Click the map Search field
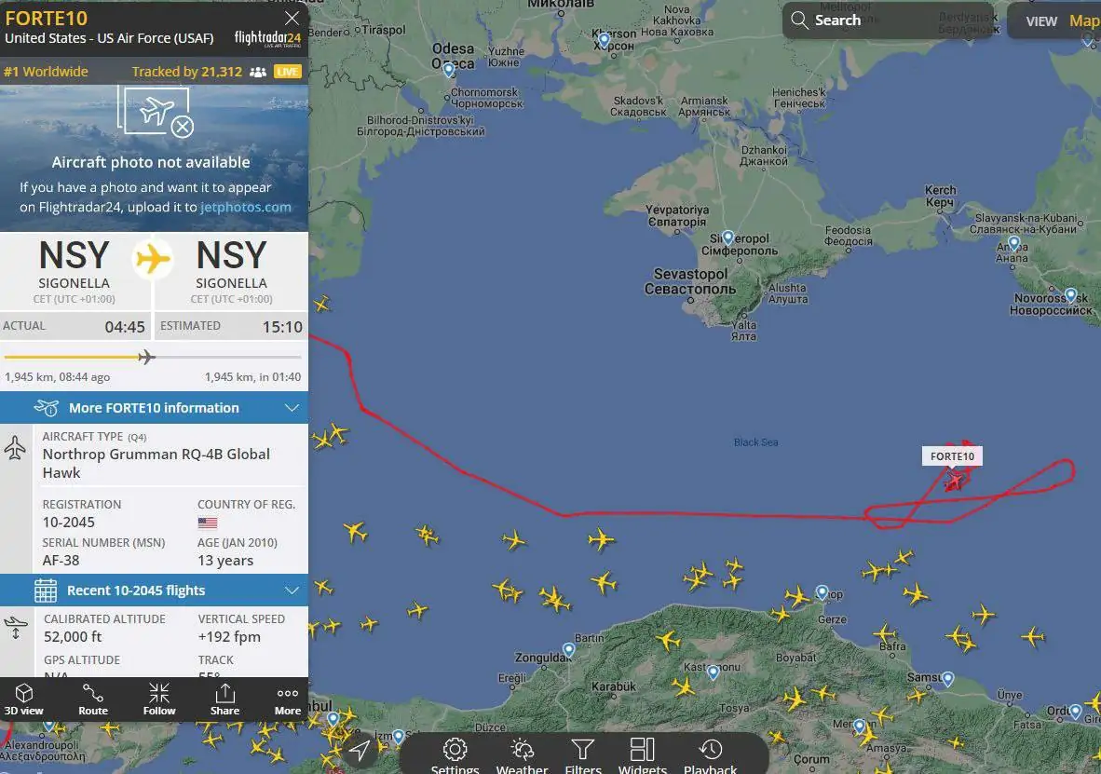This screenshot has width=1101, height=774. coord(888,20)
